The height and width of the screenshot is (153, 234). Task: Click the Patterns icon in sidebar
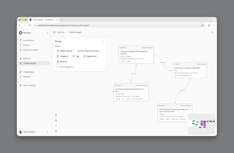[x=20, y=59]
